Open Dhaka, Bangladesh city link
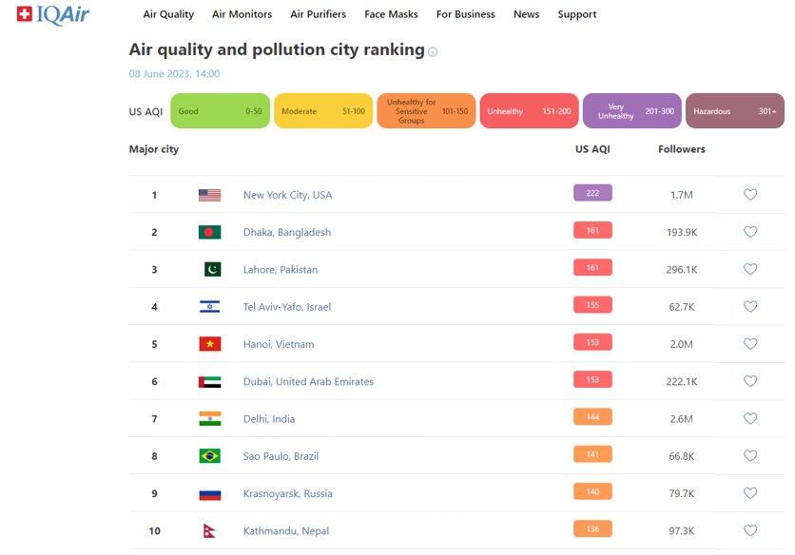795x555 pixels. (x=287, y=232)
